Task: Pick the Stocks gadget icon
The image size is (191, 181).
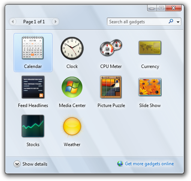Action: 33,126
